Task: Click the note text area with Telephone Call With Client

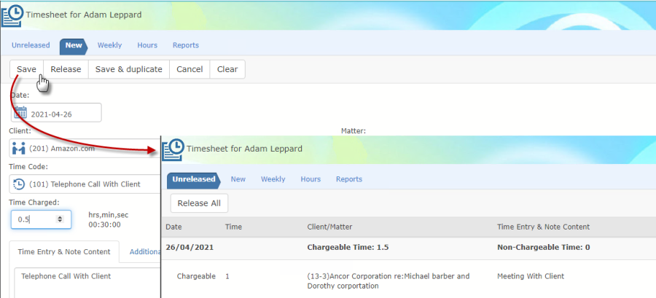Action: (87, 283)
